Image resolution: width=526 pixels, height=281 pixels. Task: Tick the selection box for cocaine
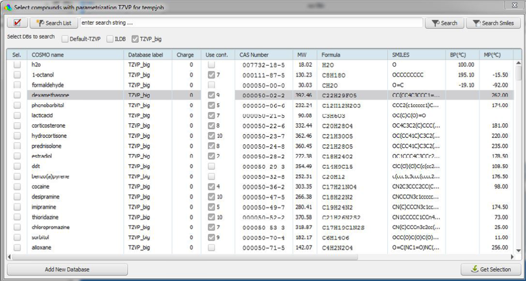click(17, 187)
